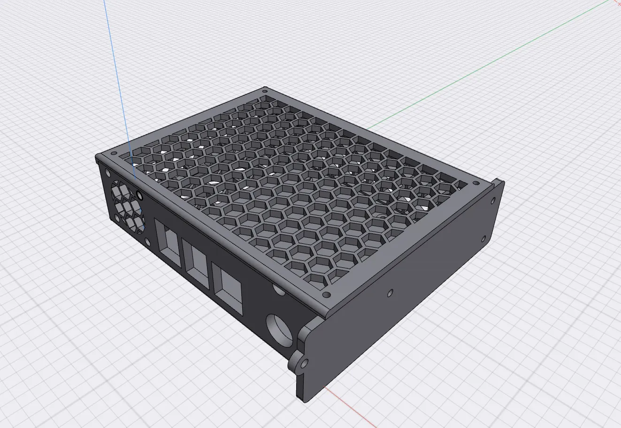Image resolution: width=621 pixels, height=428 pixels.
Task: Click the small hole beside the fan grille
Action: pos(140,196)
